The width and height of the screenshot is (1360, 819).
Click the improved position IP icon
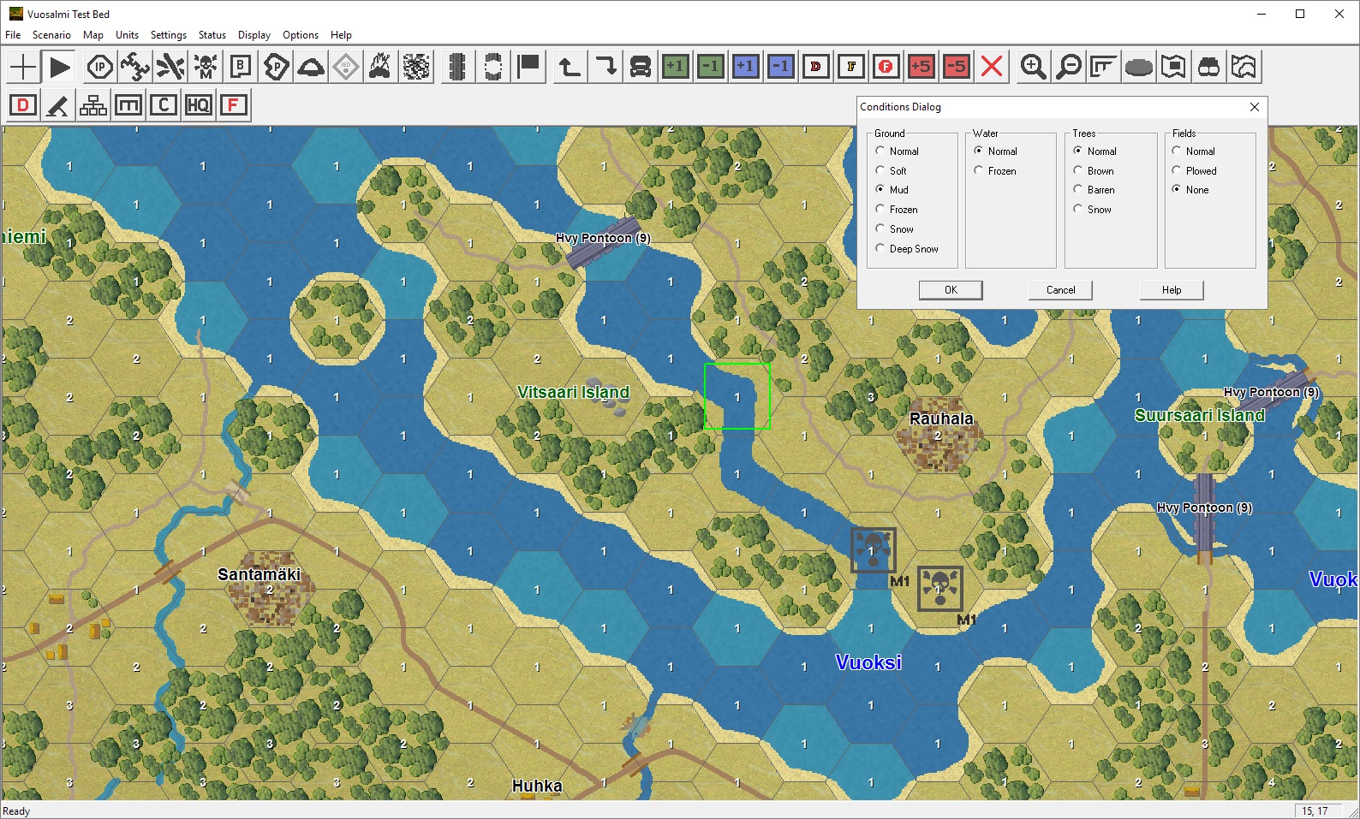tap(100, 67)
